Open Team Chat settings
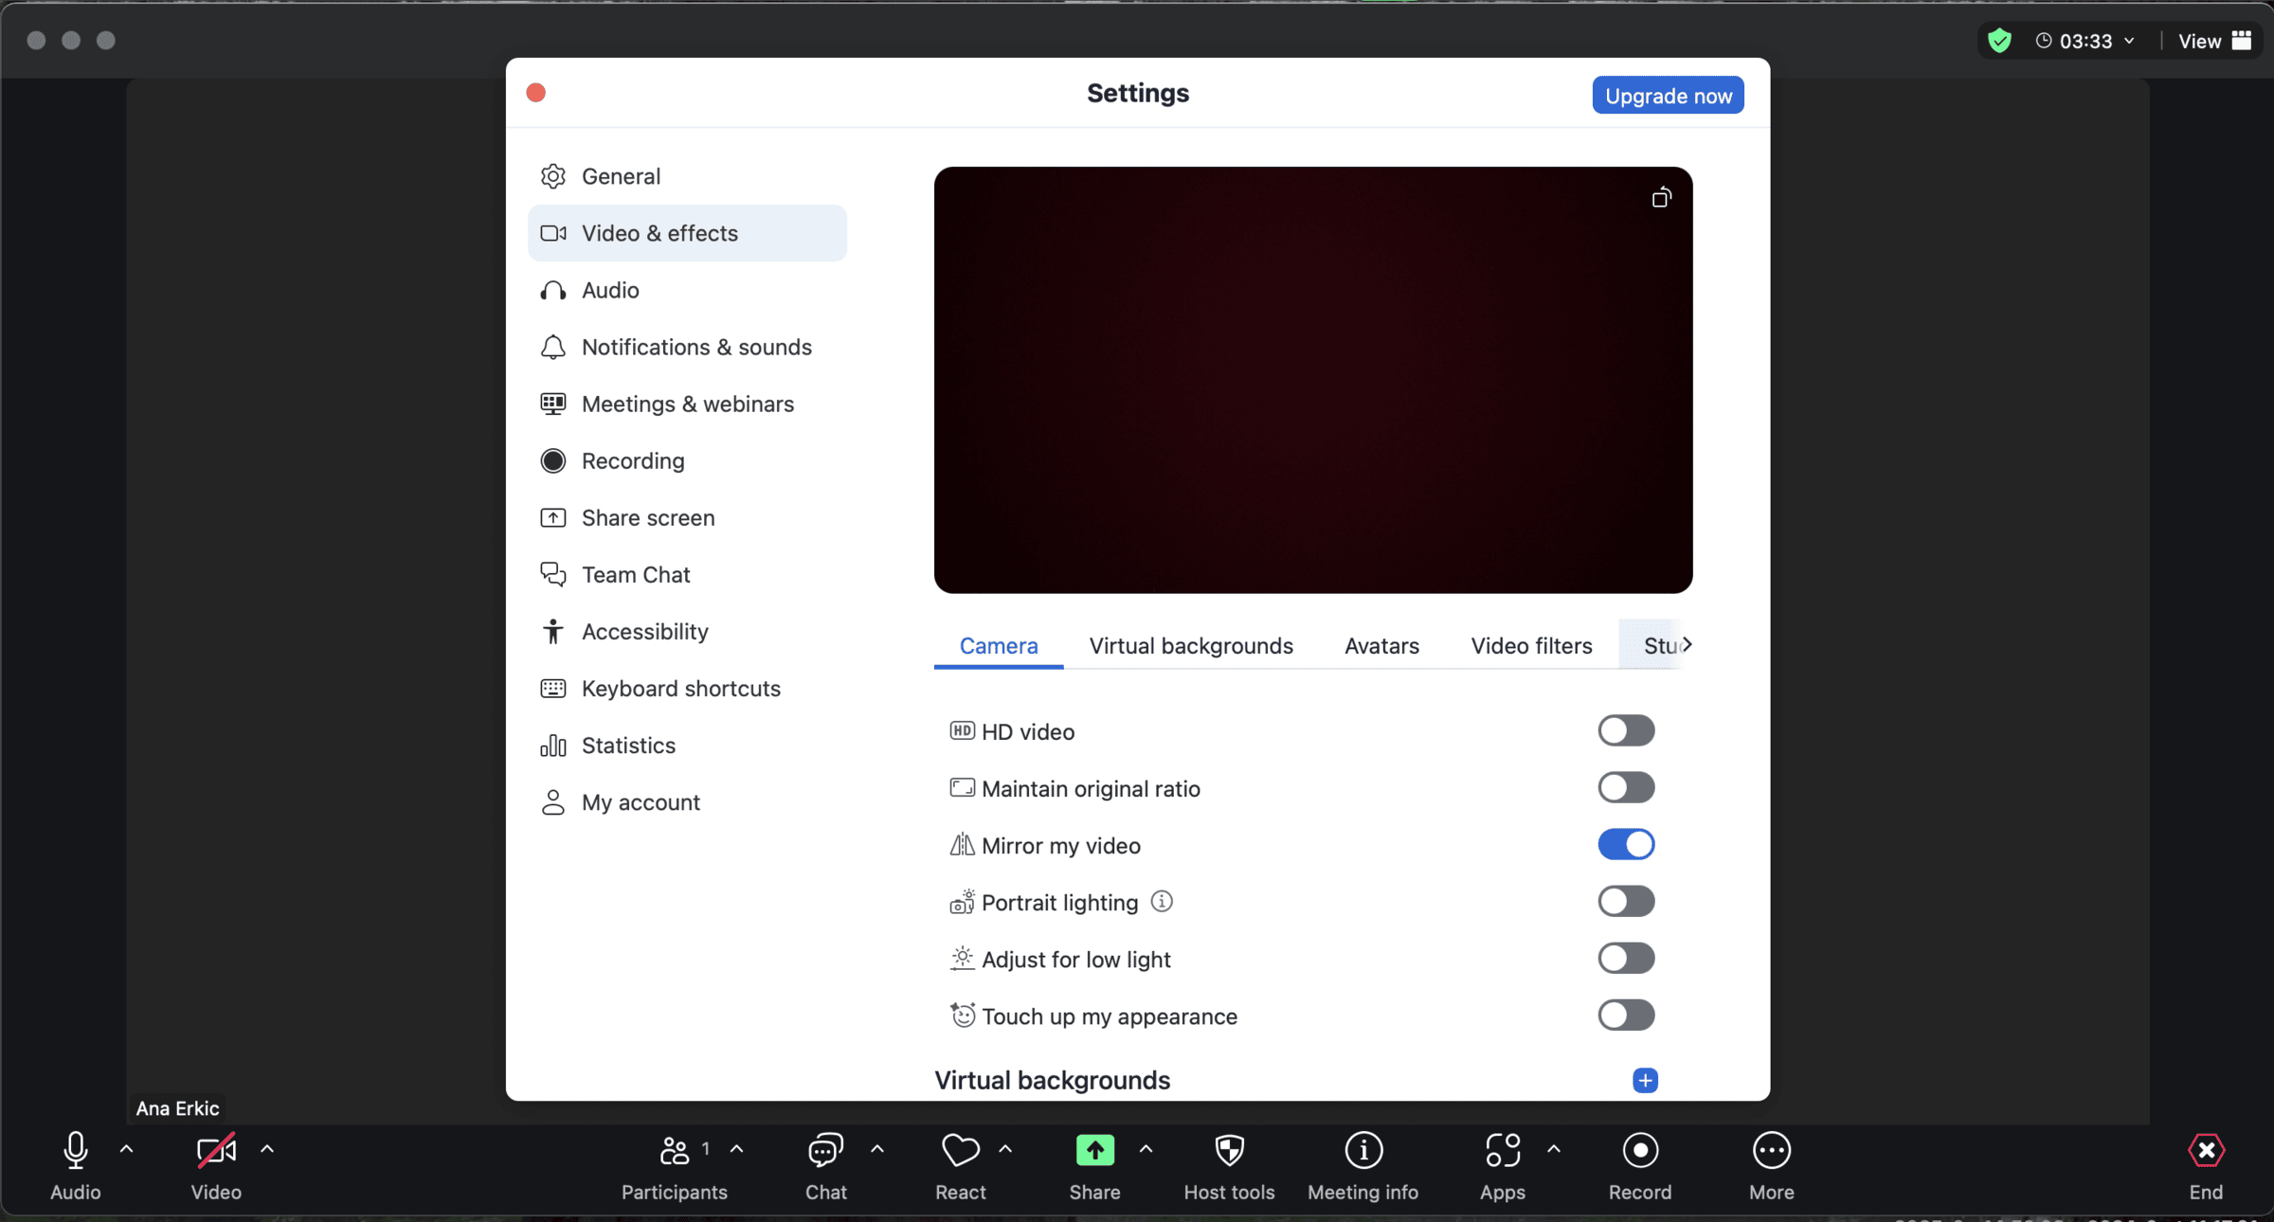The height and width of the screenshot is (1222, 2274). pyautogui.click(x=687, y=574)
